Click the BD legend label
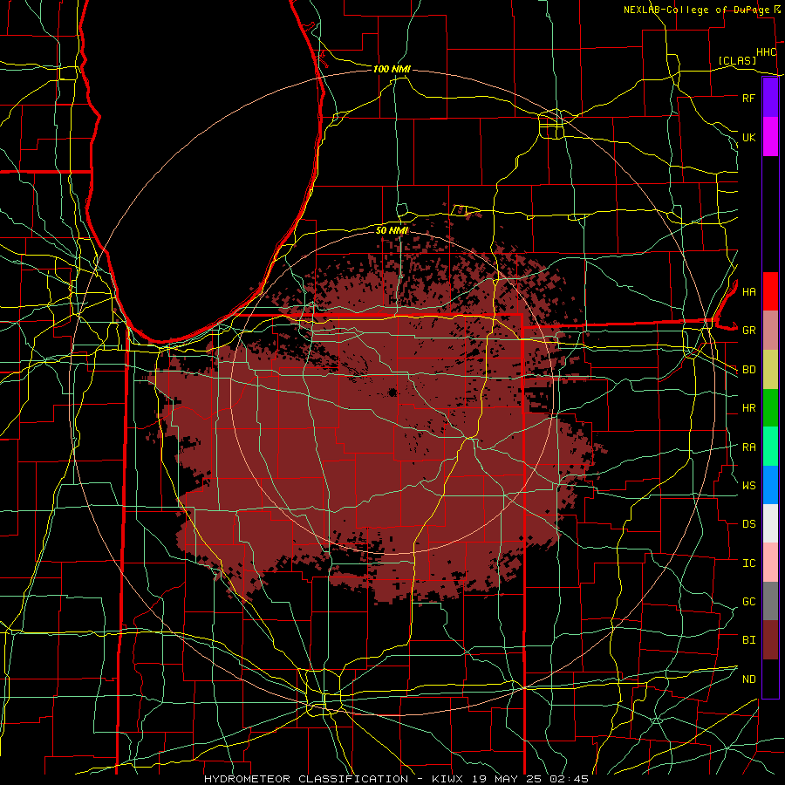This screenshot has height=785, width=785. tap(748, 370)
